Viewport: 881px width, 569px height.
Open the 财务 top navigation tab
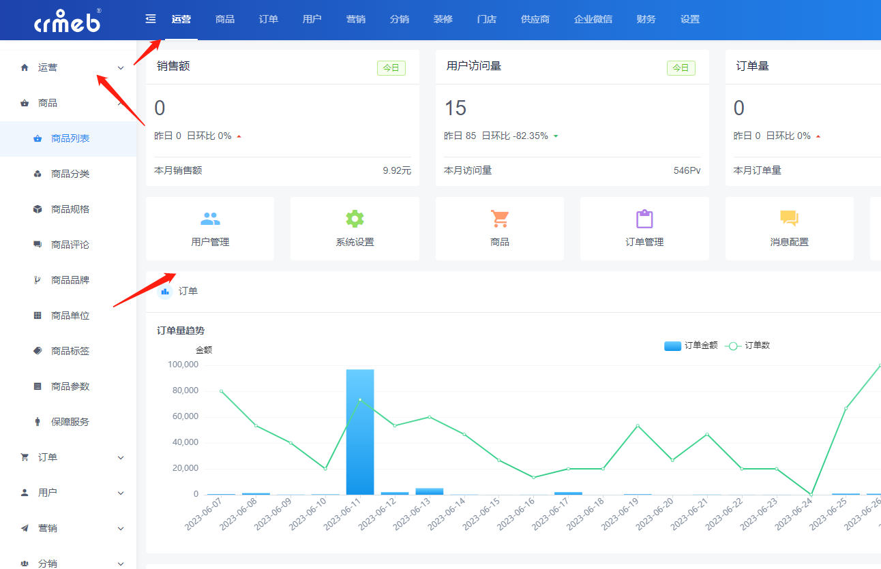(x=646, y=19)
